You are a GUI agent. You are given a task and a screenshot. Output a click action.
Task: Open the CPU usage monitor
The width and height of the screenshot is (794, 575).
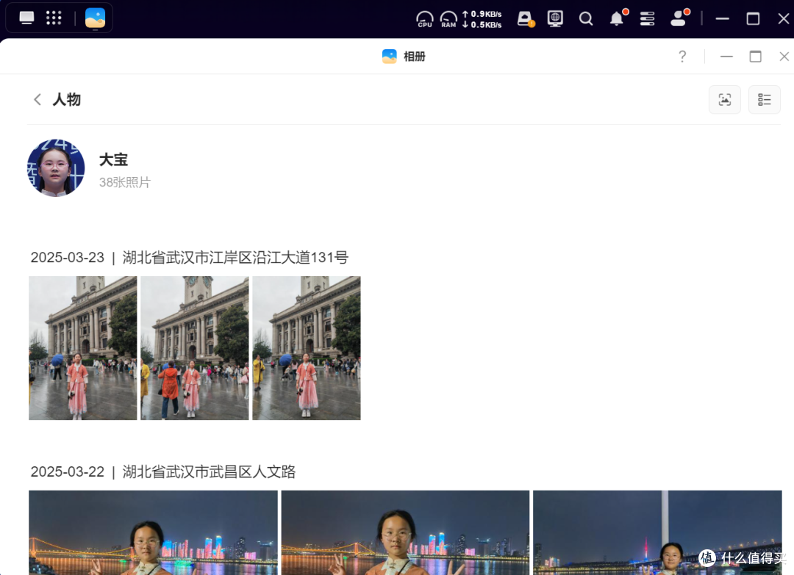pyautogui.click(x=424, y=19)
